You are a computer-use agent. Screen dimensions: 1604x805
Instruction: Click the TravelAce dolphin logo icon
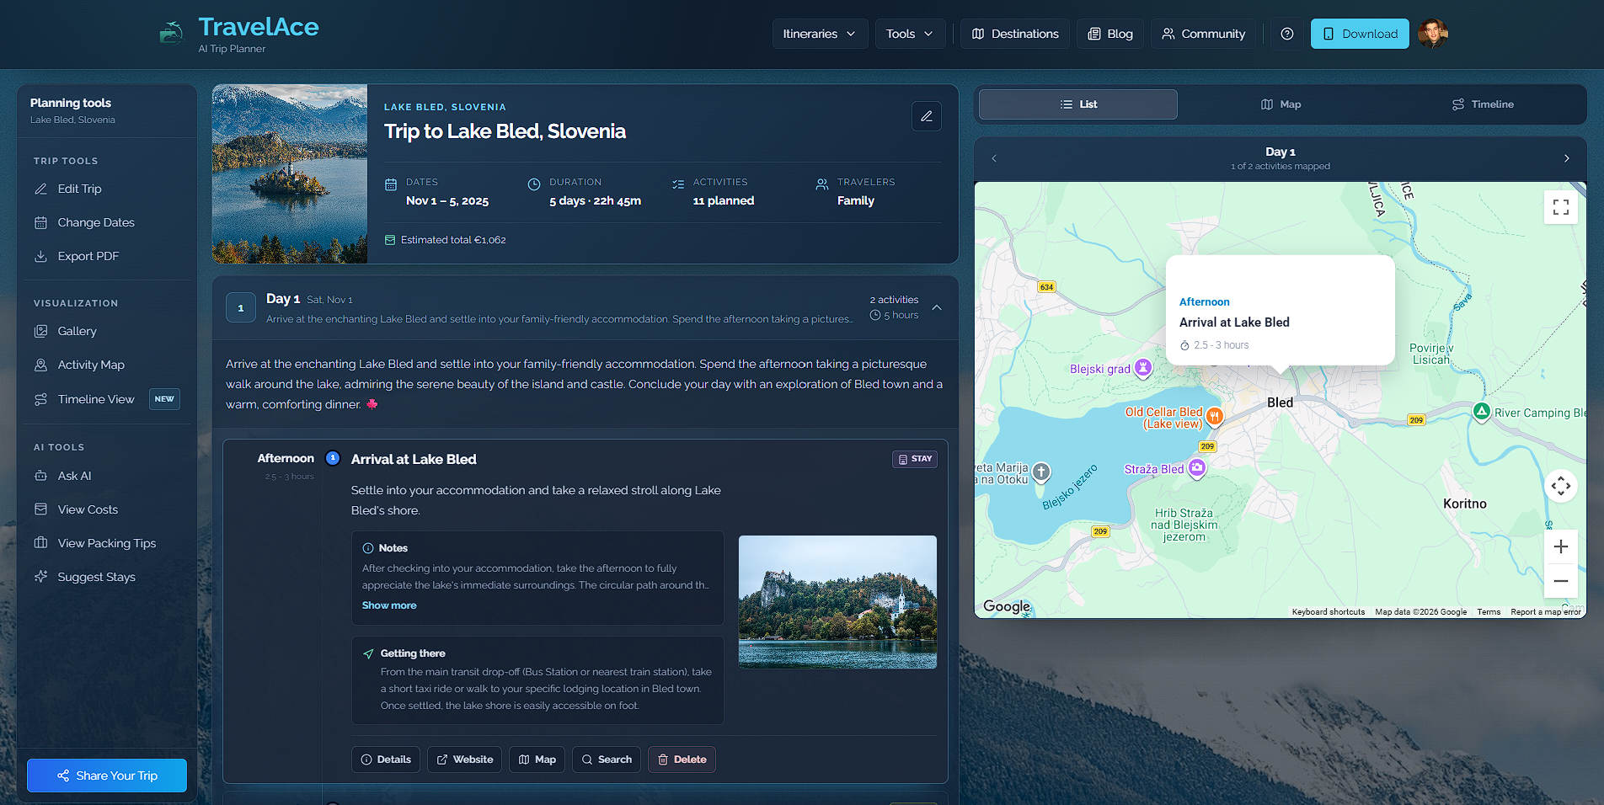click(171, 33)
